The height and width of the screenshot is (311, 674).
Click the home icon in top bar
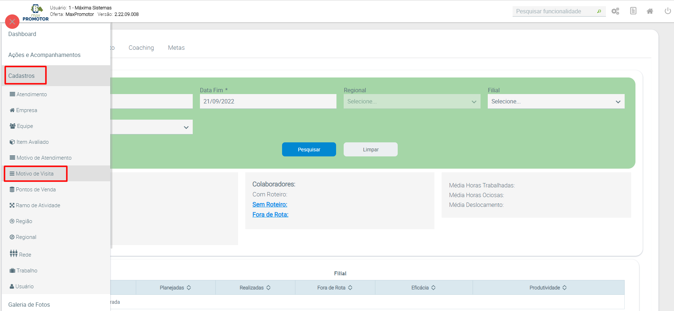[650, 11]
